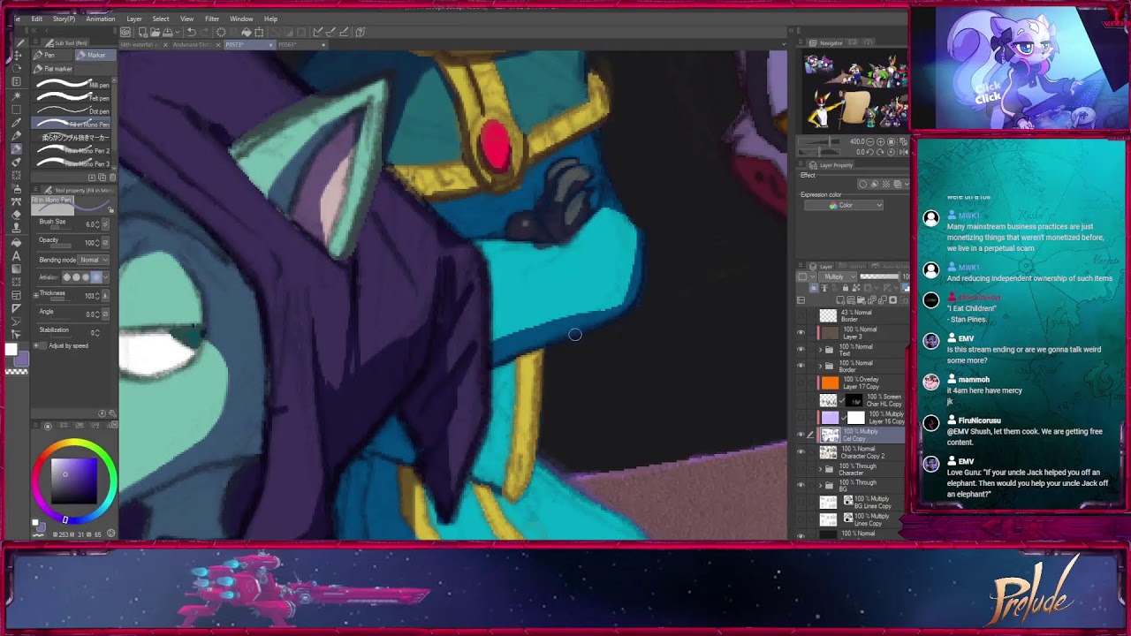Expand the Text layer folder
Viewport: 1131px width, 636px height.
(819, 350)
